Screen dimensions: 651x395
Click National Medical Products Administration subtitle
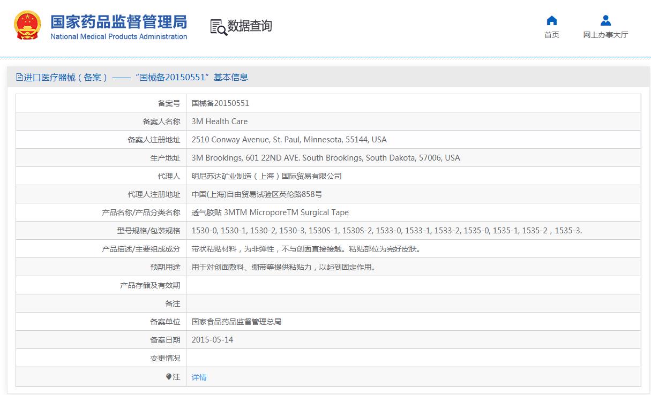118,36
